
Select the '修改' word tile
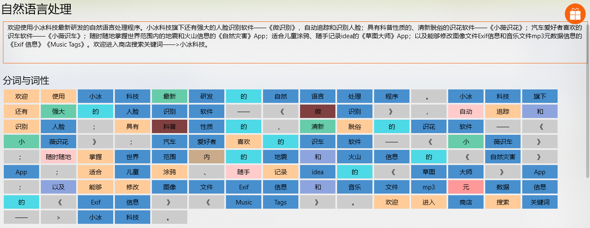tap(133, 187)
